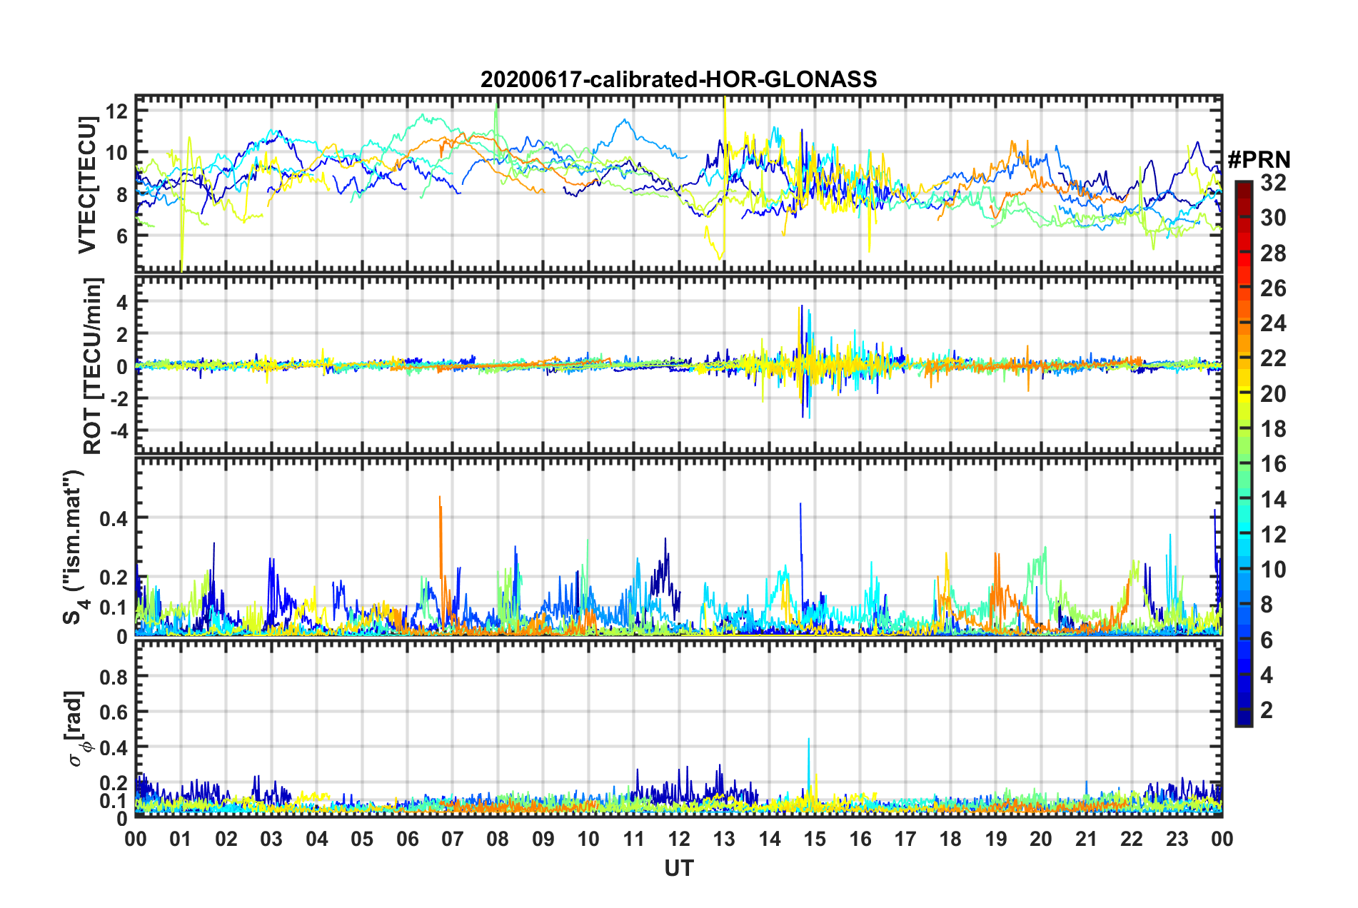1358x908 pixels.
Task: Click x-axis tick label 11
Action: [633, 839]
